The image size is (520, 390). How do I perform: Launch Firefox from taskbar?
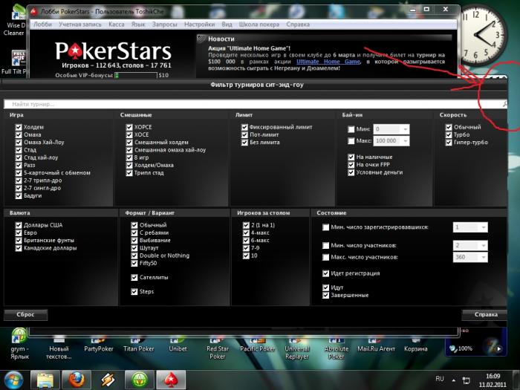click(77, 380)
